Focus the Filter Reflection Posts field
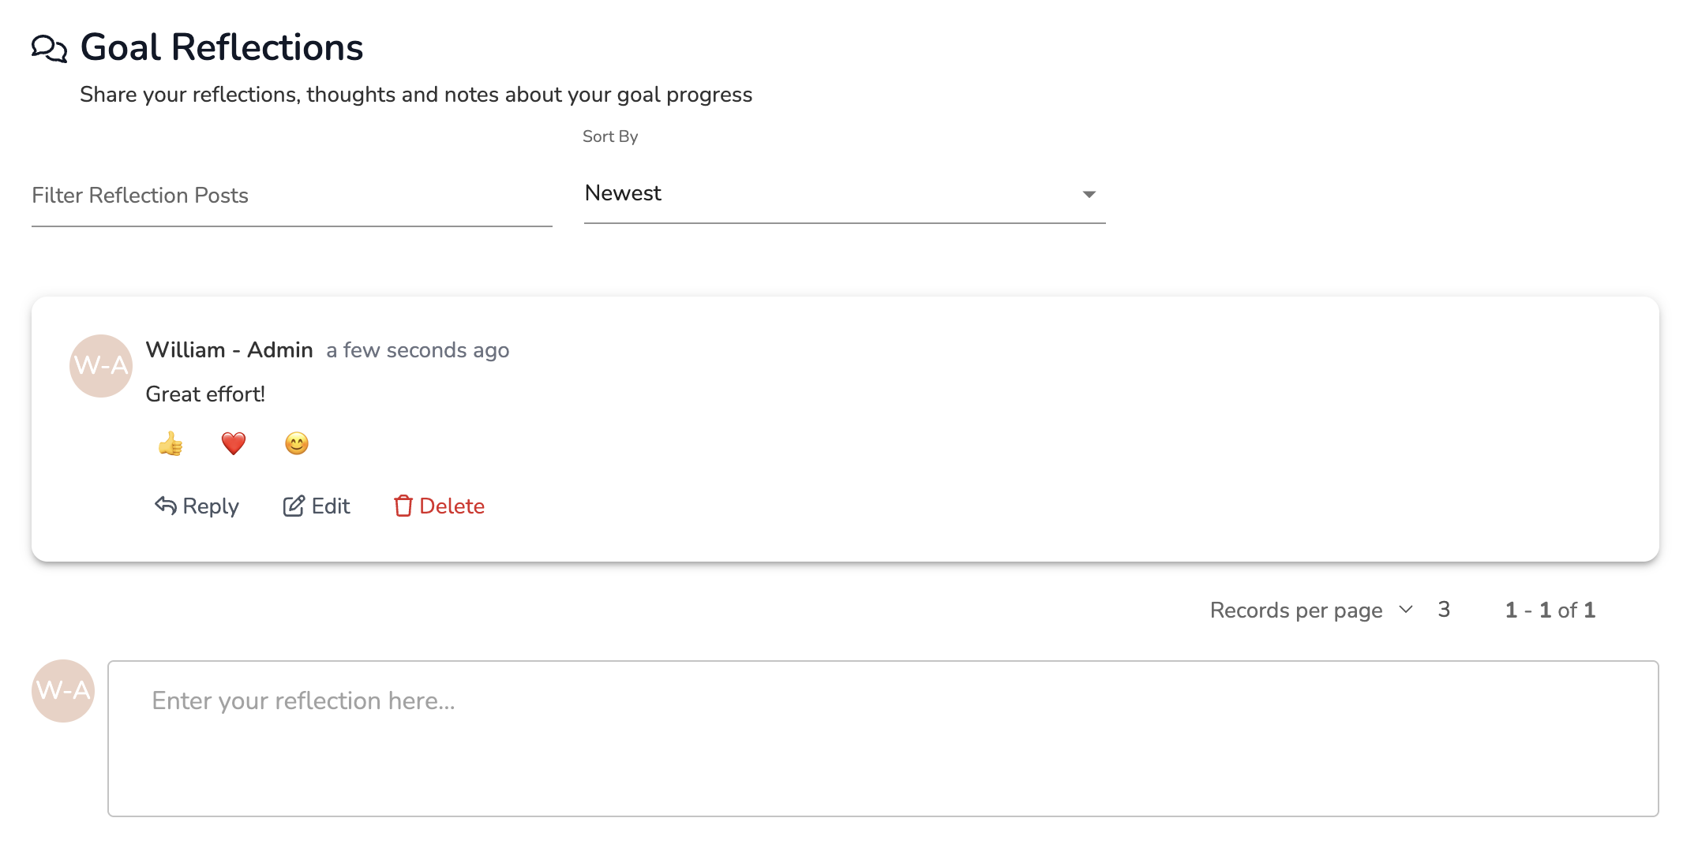 point(291,196)
